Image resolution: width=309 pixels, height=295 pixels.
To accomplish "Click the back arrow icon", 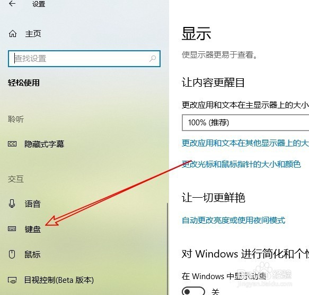I will [12, 3].
